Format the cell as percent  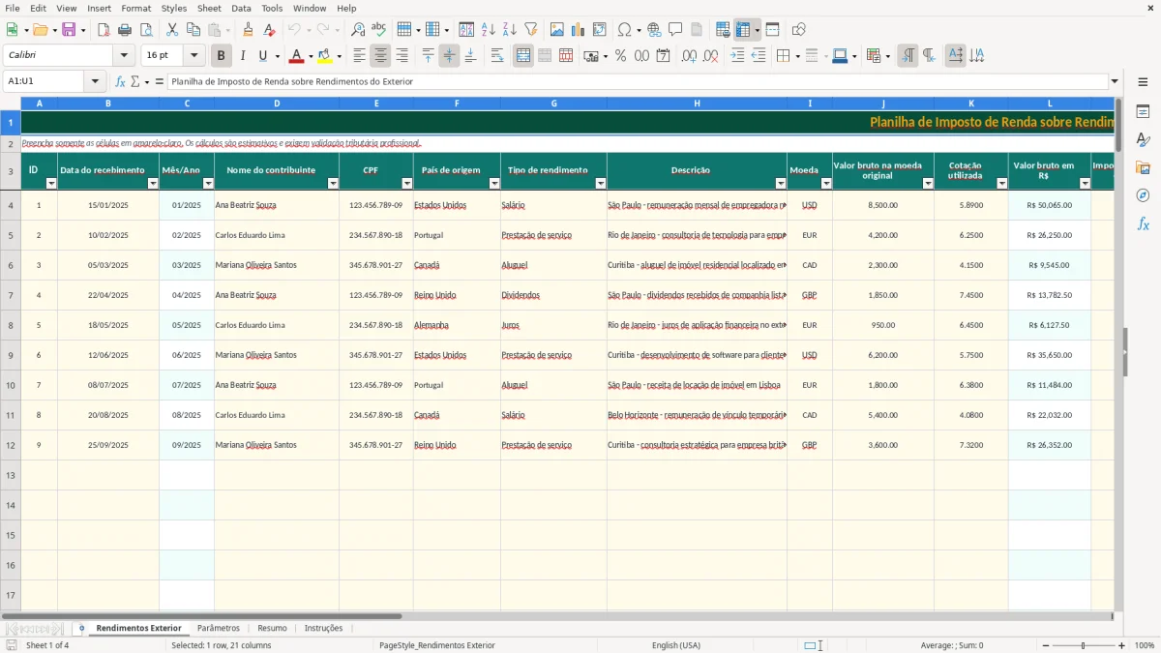(x=620, y=56)
